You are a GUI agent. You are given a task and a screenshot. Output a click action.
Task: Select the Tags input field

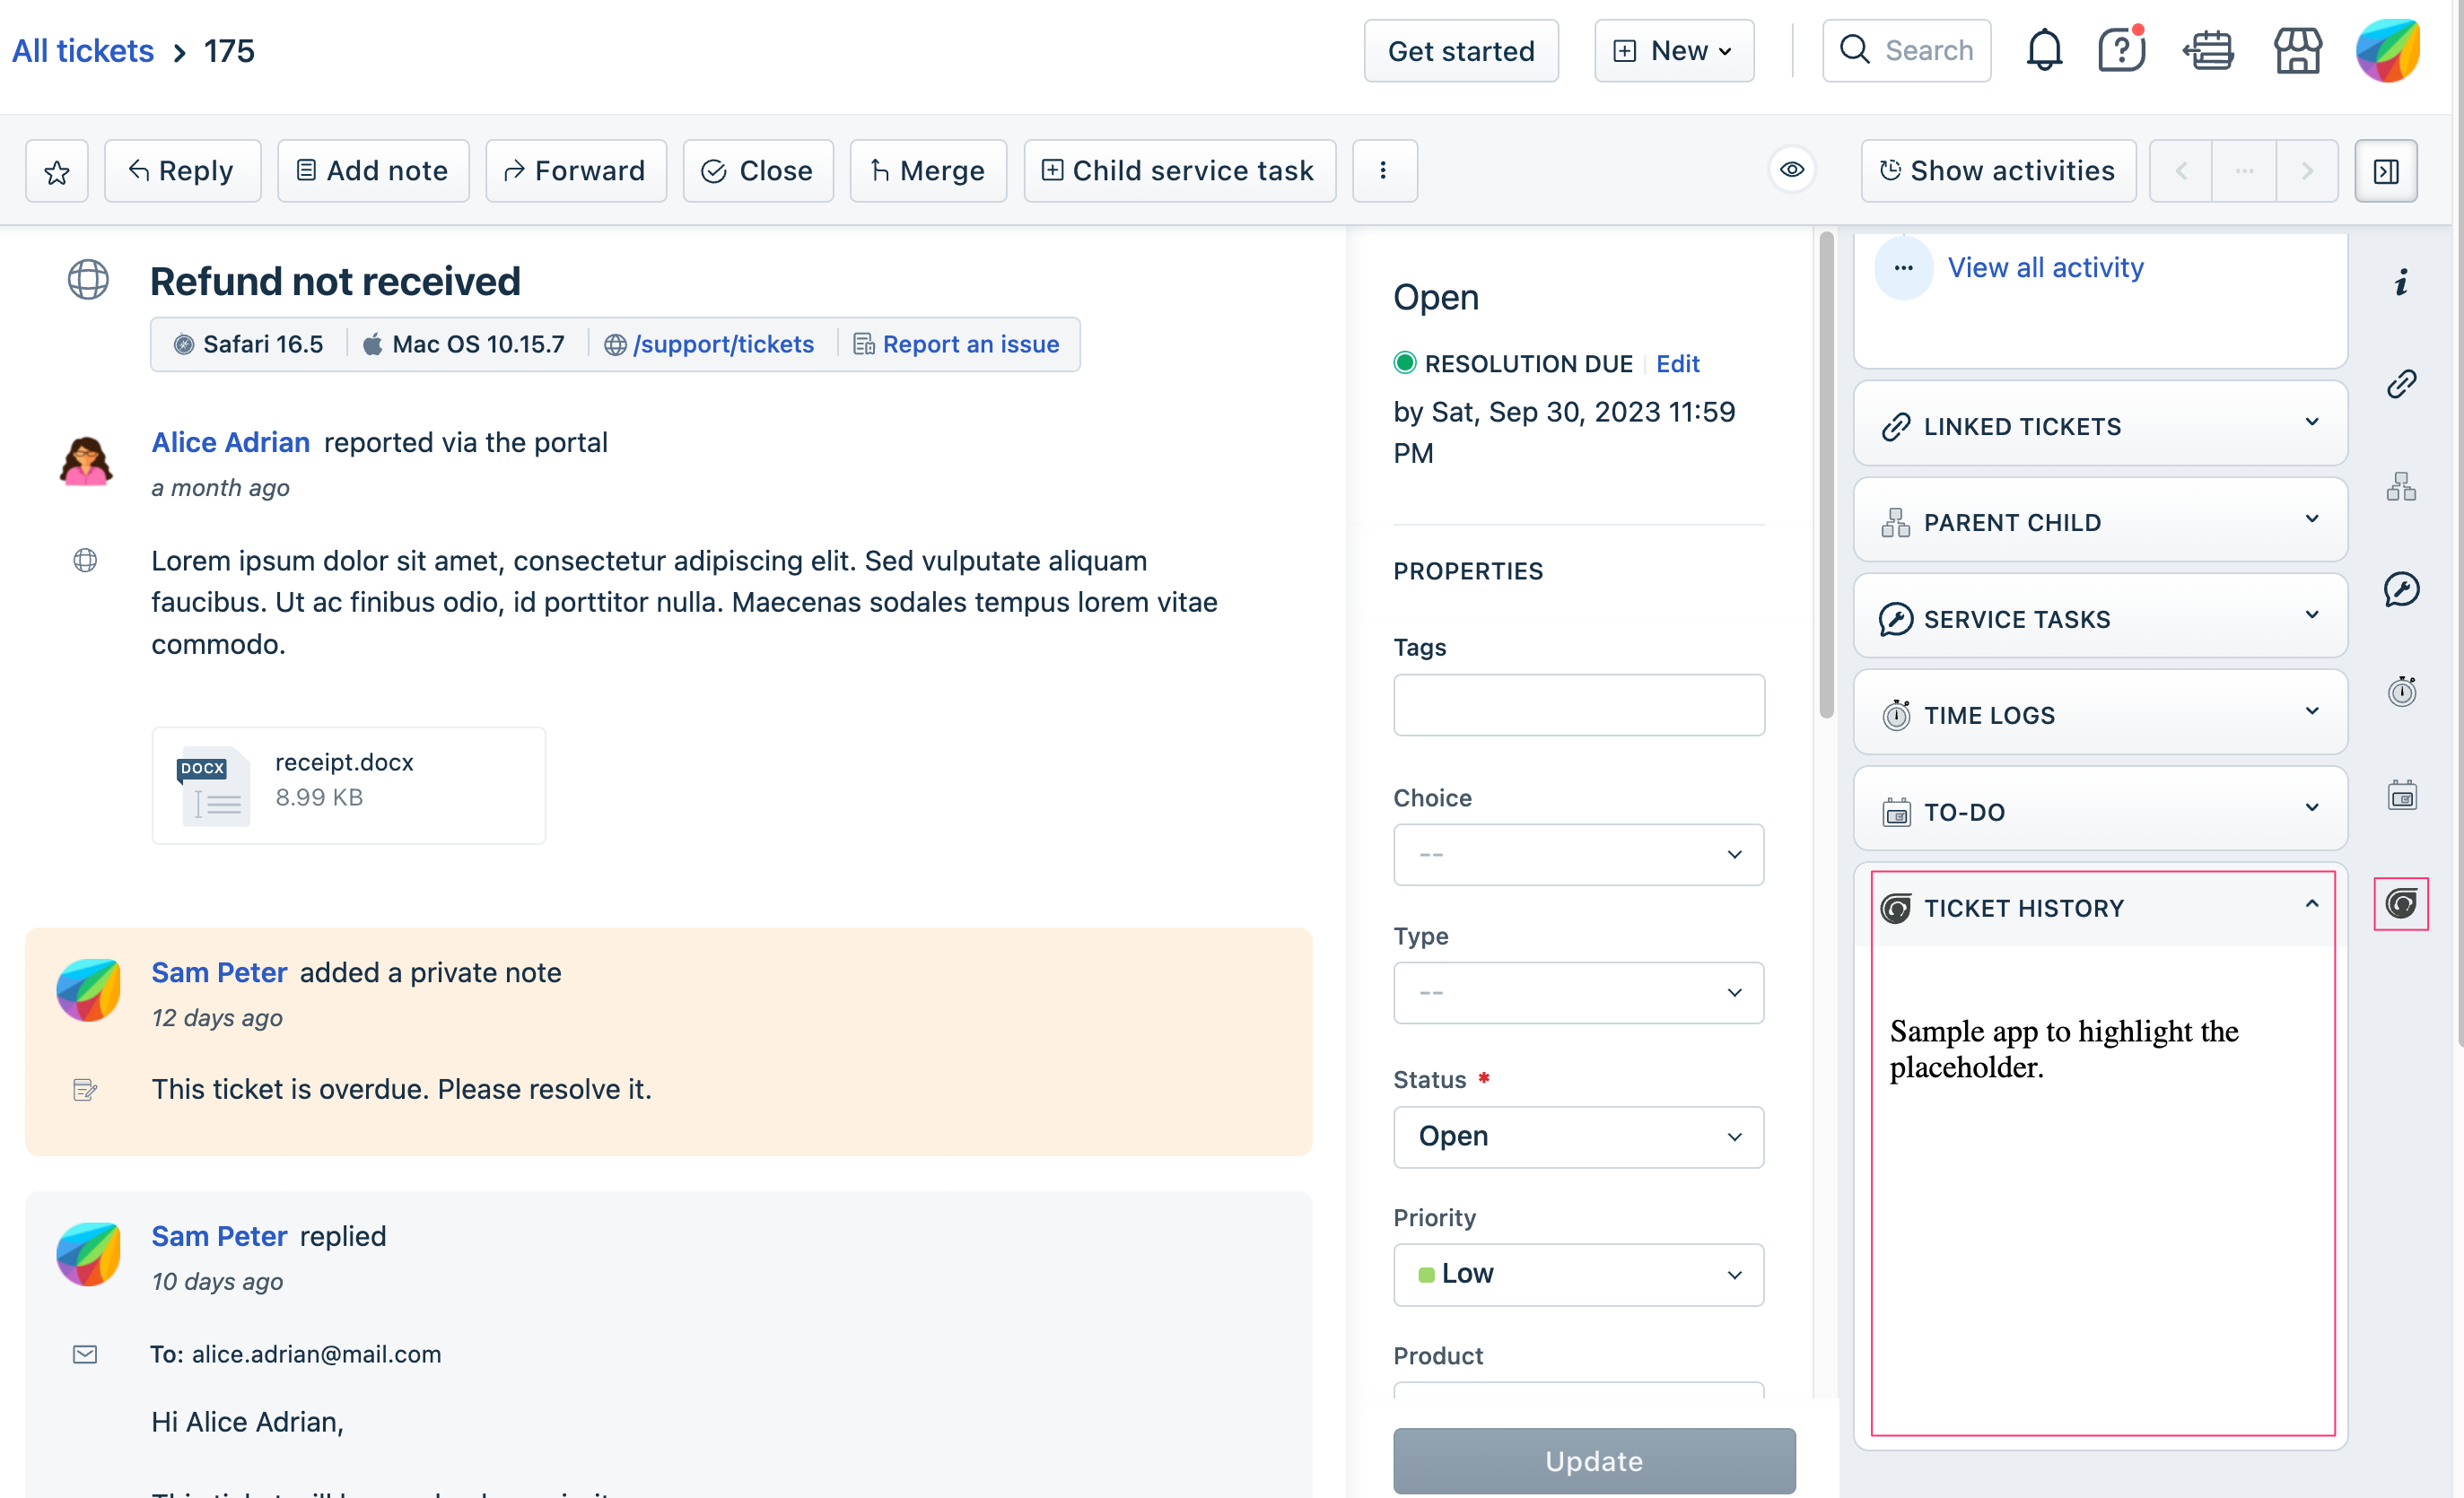tap(1578, 704)
